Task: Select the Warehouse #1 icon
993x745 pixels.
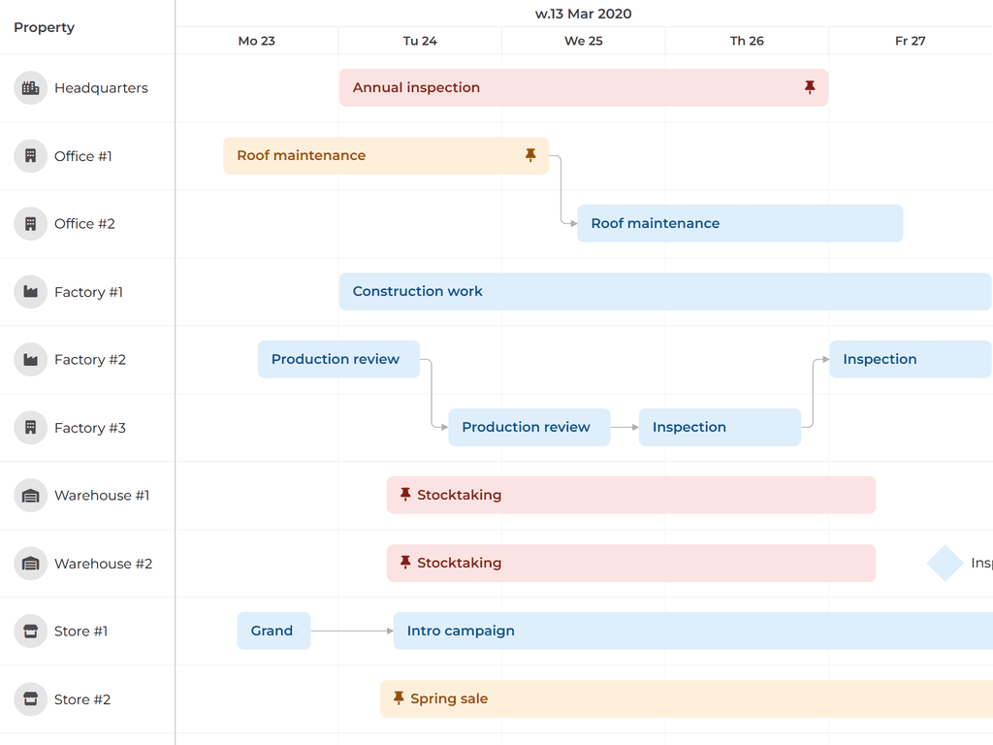Action: [30, 495]
